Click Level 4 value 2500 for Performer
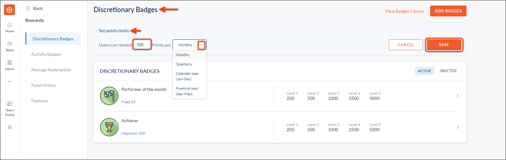Viewport: 506px width, 160px height. 354,98
